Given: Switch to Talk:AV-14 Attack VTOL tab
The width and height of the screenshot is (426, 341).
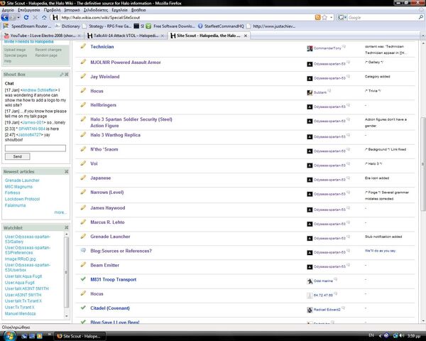Looking at the screenshot, I should 126,36.
